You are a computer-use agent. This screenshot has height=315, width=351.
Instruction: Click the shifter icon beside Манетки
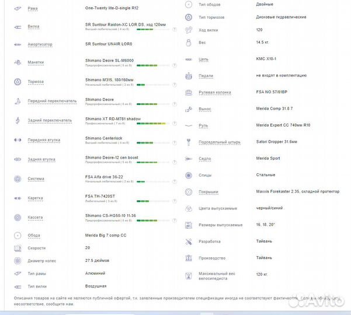16,63
